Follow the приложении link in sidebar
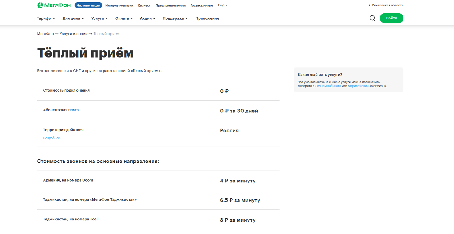This screenshot has height=234, width=454. click(359, 86)
